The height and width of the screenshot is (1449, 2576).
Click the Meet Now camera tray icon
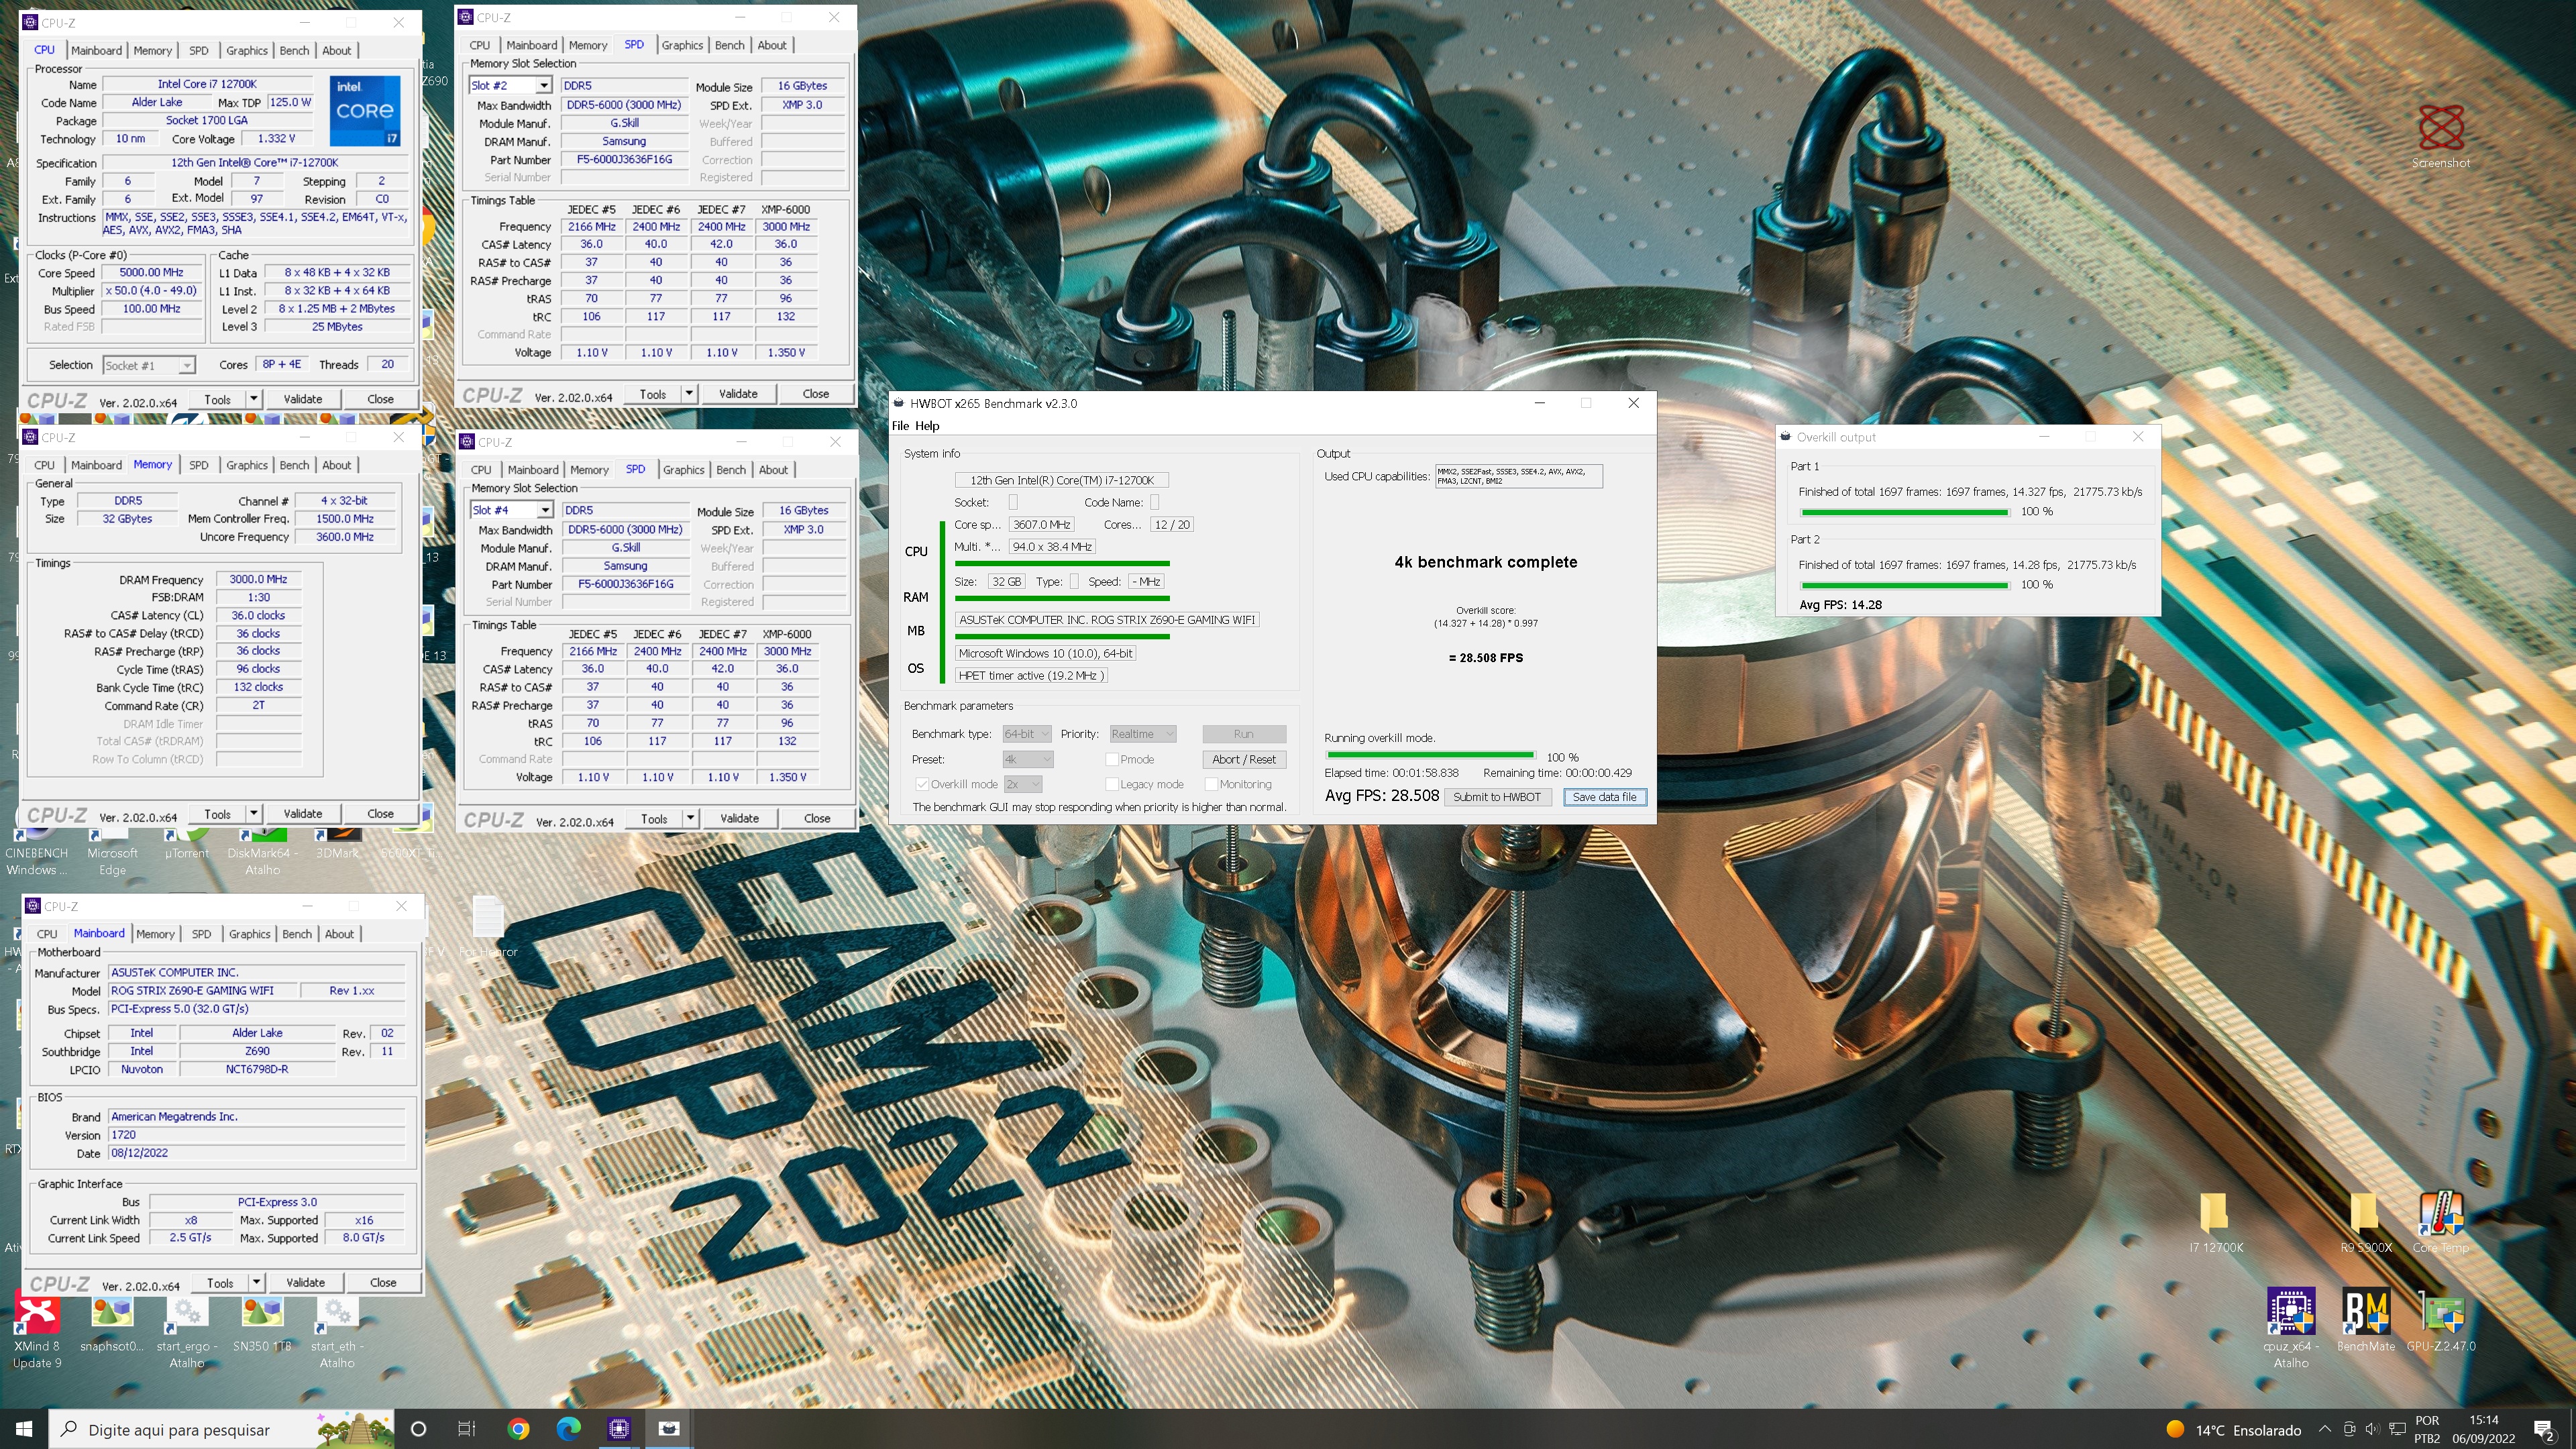pos(2349,1429)
